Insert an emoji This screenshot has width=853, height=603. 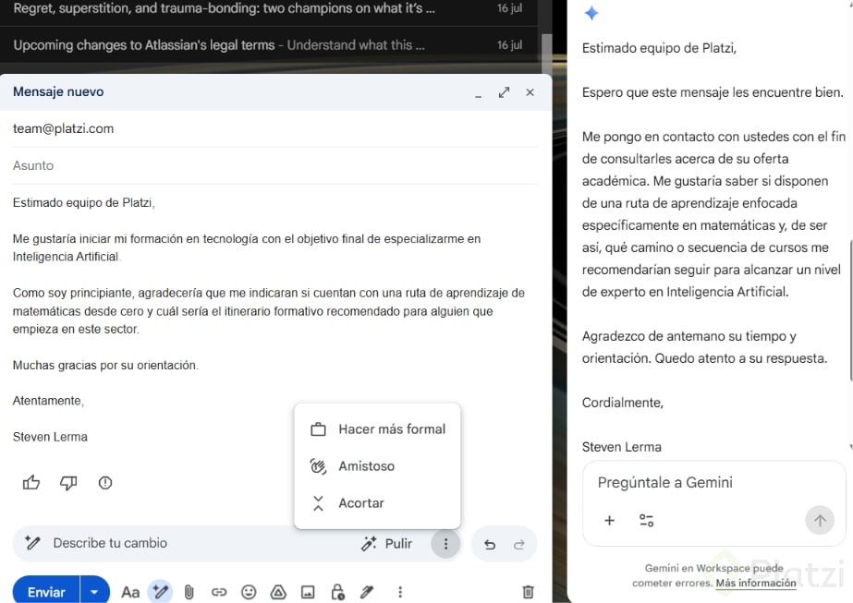point(249,592)
